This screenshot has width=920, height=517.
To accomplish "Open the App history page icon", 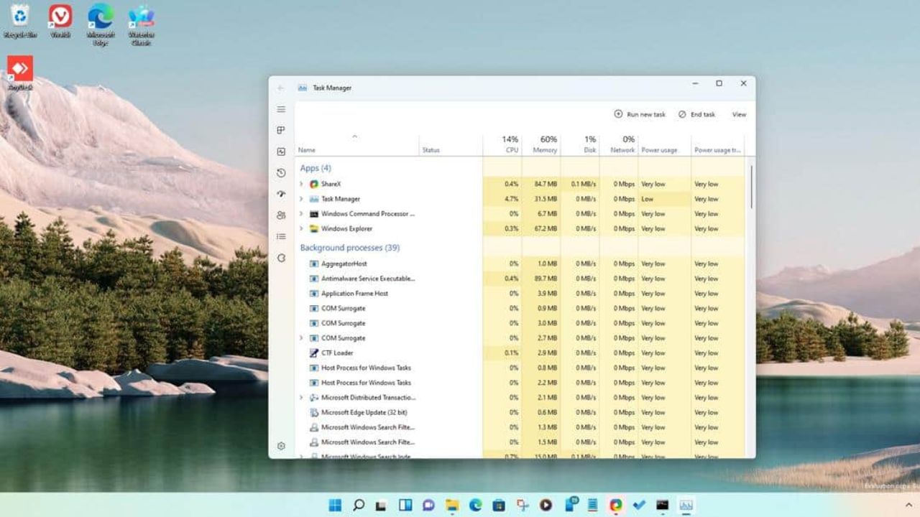I will [281, 173].
